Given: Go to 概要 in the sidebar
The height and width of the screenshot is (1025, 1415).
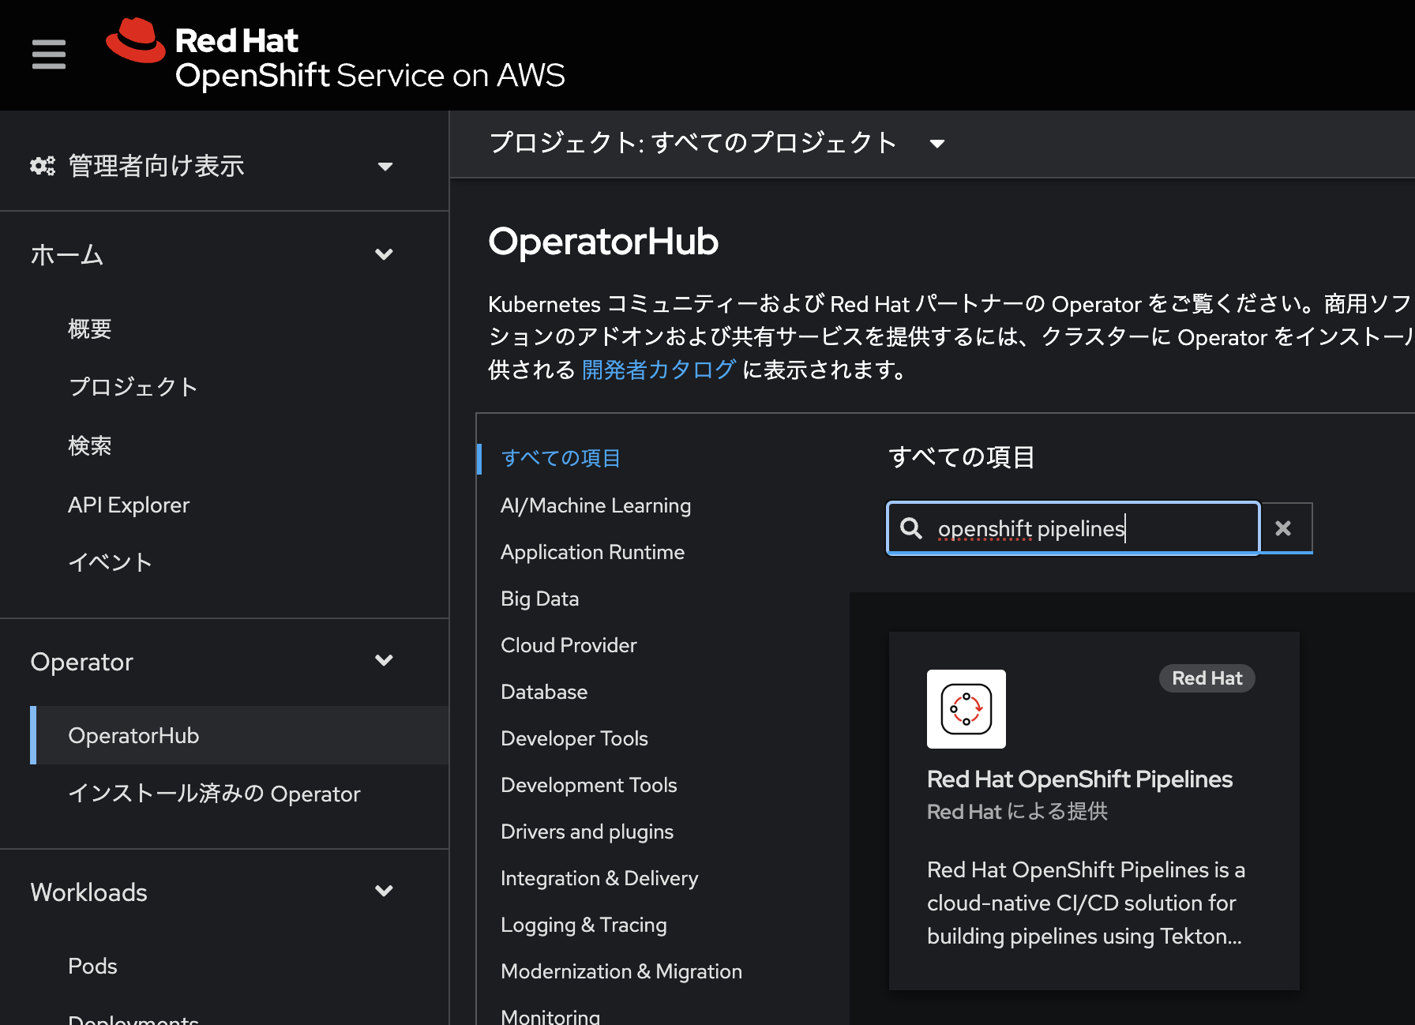Looking at the screenshot, I should pos(90,329).
